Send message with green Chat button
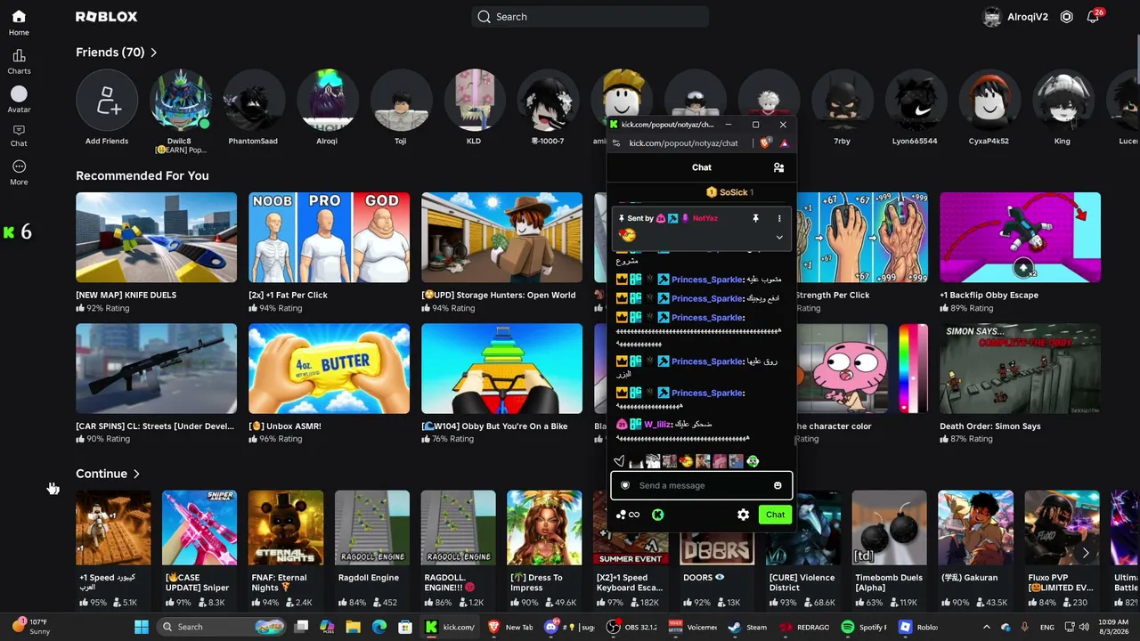The height and width of the screenshot is (641, 1140). tap(775, 515)
